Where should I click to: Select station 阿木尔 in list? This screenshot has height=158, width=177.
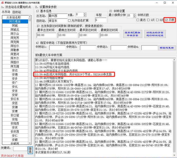(15, 58)
